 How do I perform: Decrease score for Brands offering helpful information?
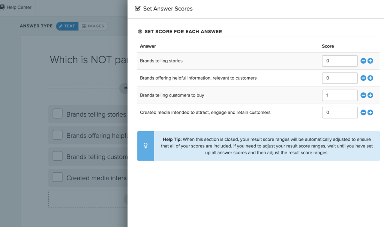[x=363, y=78]
